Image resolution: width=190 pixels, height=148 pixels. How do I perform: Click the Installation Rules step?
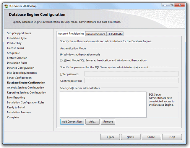click(x=17, y=63)
